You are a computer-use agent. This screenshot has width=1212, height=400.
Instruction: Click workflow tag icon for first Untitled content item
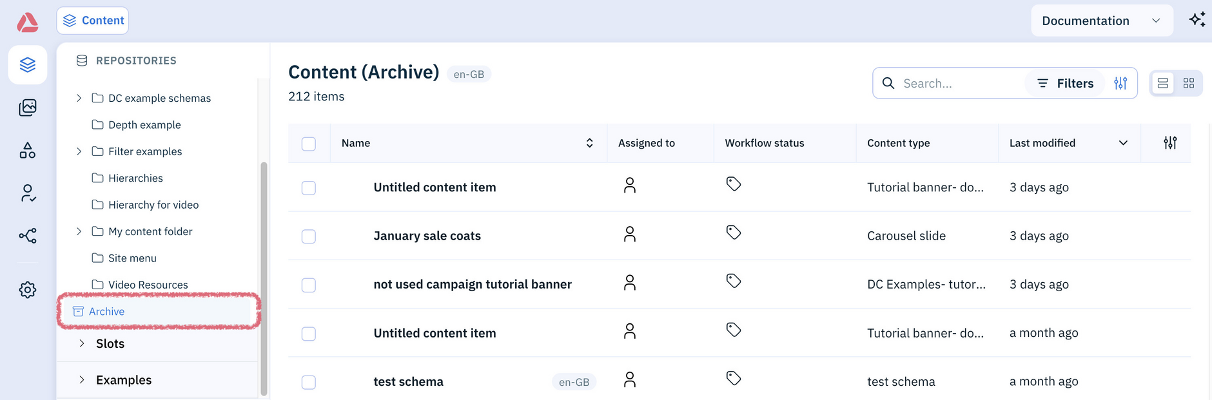click(x=734, y=184)
